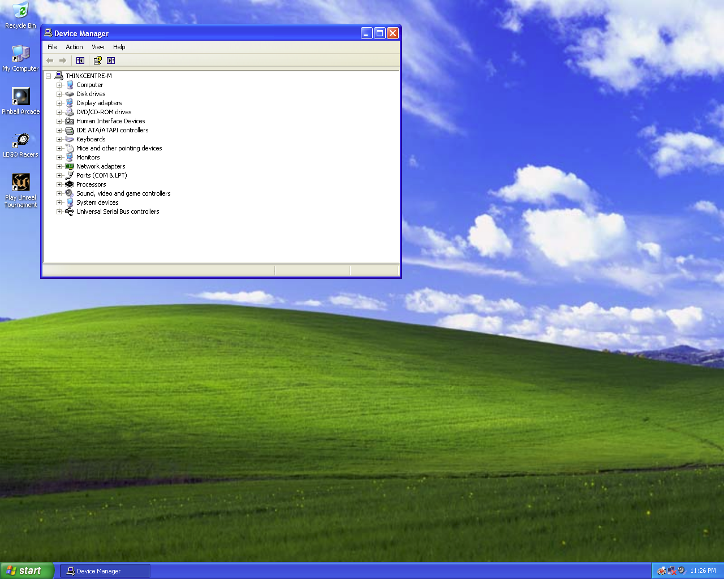Select the LEGO Racers desktop shortcut

[x=20, y=144]
